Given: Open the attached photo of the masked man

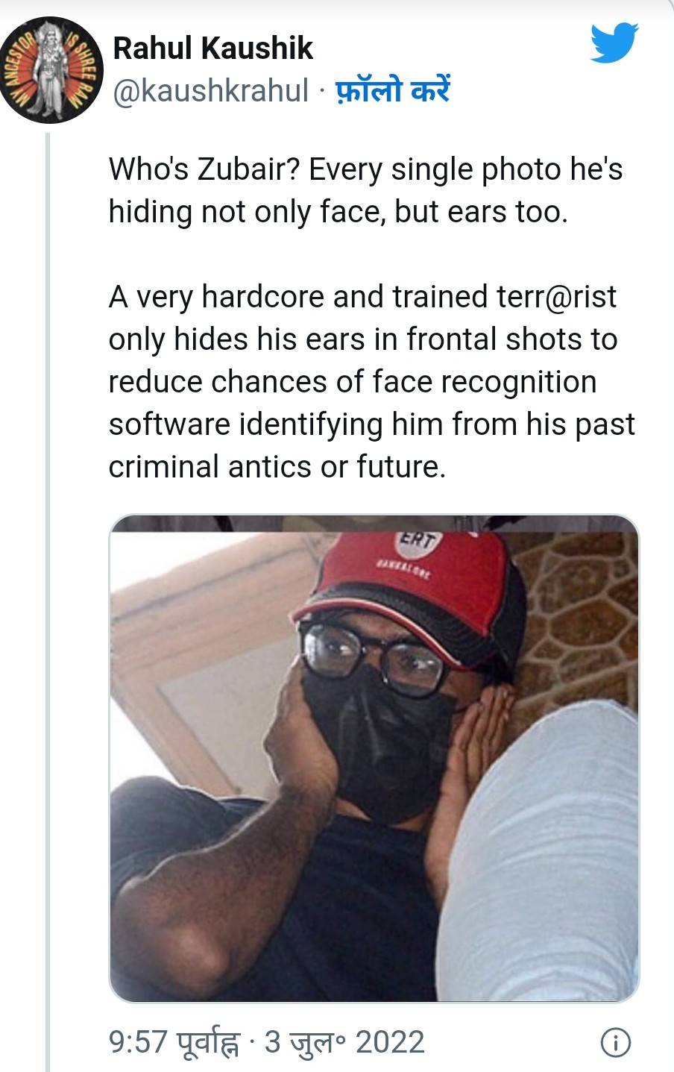Looking at the screenshot, I should [x=374, y=757].
